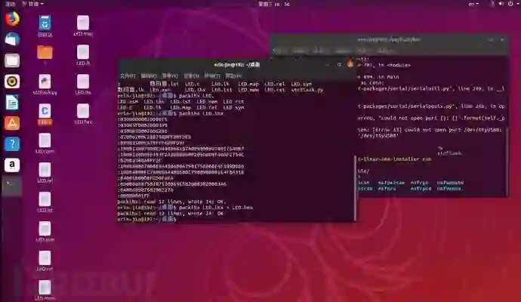Click the Activities button in the top bar
This screenshot has width=521, height=302.
(11, 4)
